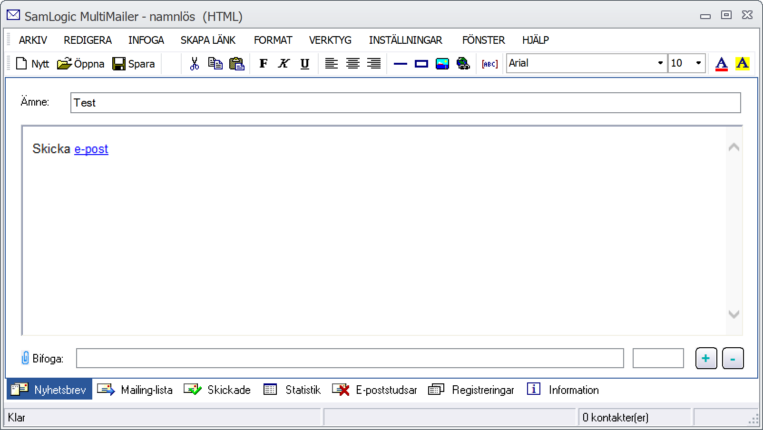This screenshot has height=430, width=763.
Task: Click the globe web link icon
Action: (x=463, y=63)
